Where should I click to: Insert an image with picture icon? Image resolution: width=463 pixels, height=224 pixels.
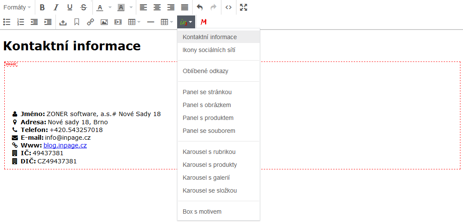click(104, 22)
